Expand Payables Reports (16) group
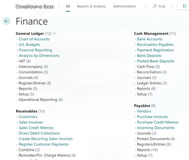 (147, 150)
